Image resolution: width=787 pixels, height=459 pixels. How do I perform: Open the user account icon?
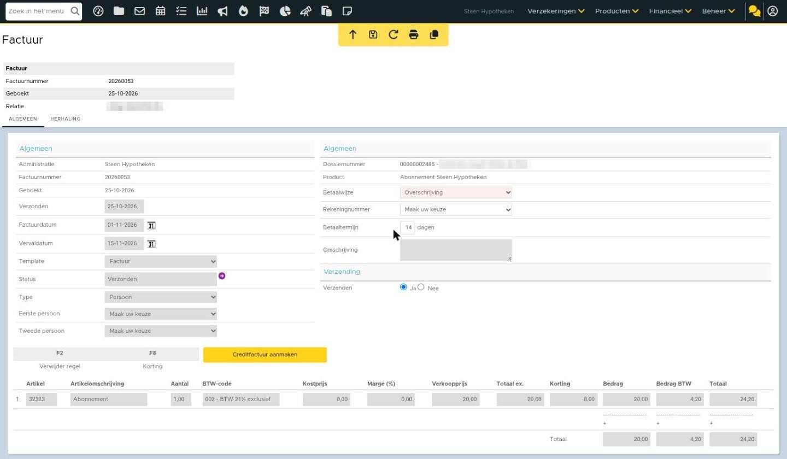[x=773, y=11]
